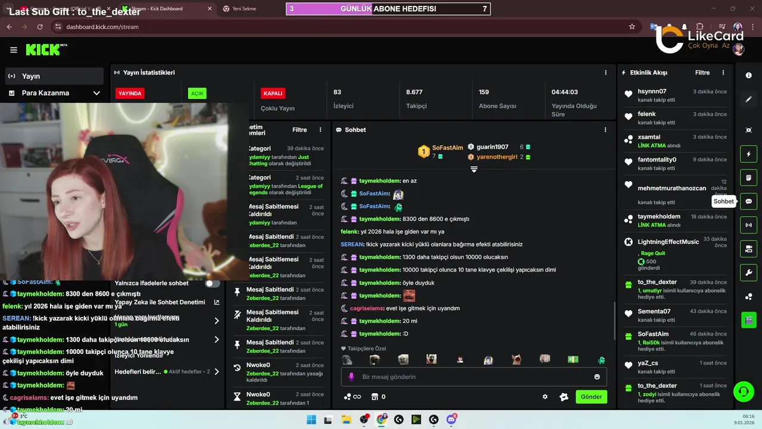Image resolution: width=762 pixels, height=429 pixels.
Task: Open Sohbet panel three-dot menu
Action: [605, 130]
